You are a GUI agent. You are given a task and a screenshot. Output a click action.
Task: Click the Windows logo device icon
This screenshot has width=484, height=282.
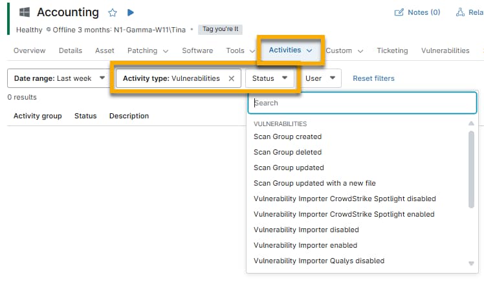[x=25, y=12]
